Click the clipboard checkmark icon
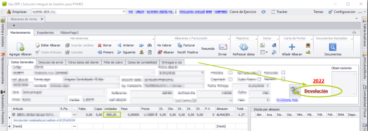Screen dimensions: 368x131 [149, 52]
